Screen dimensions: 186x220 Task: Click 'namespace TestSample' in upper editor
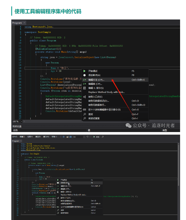coord(38,32)
